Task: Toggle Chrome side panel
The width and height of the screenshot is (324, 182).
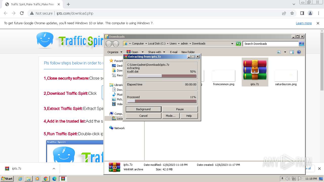Action: point(302,13)
